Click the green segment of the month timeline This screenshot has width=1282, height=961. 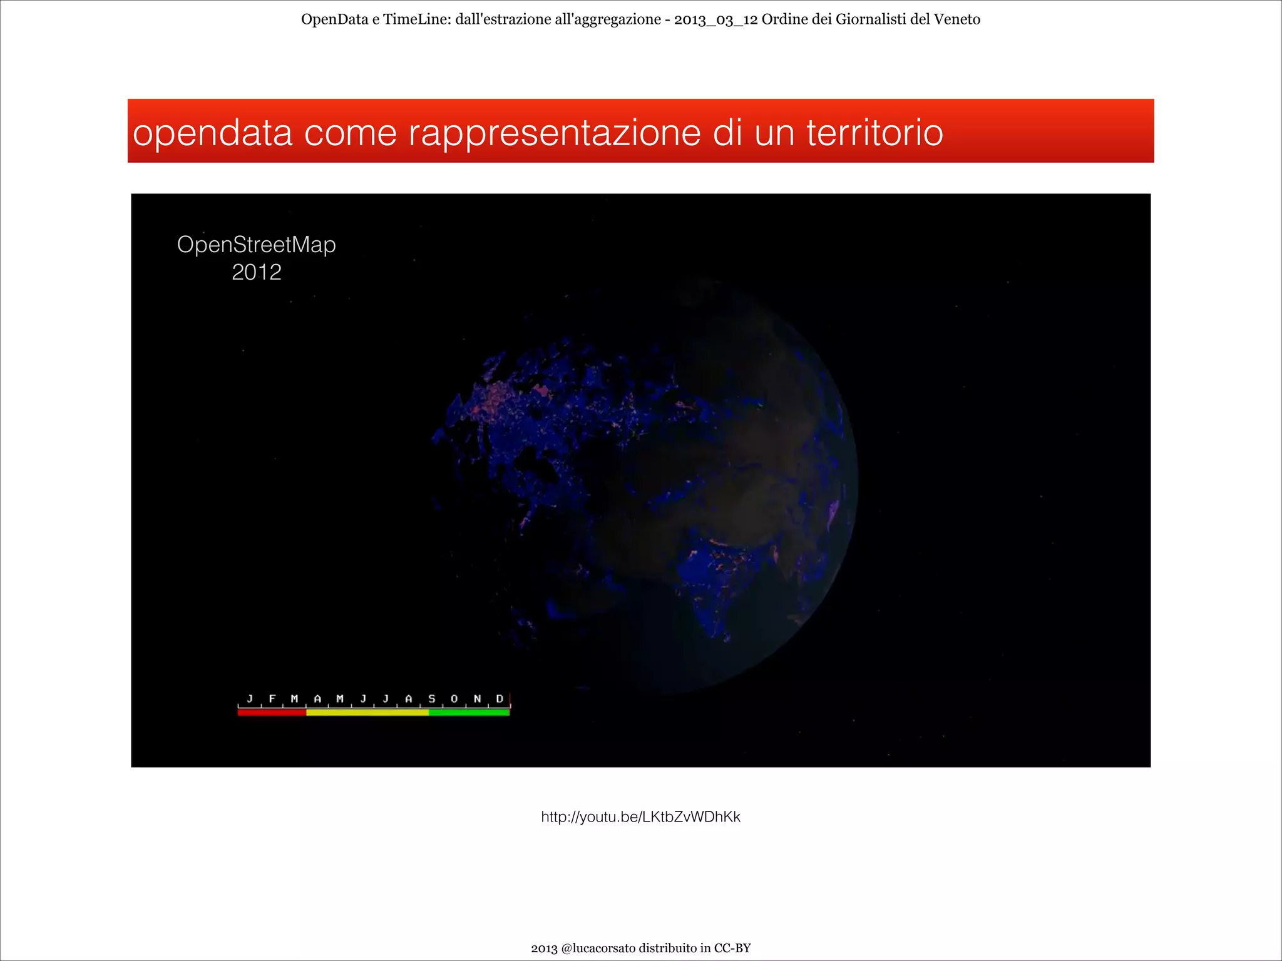point(469,712)
